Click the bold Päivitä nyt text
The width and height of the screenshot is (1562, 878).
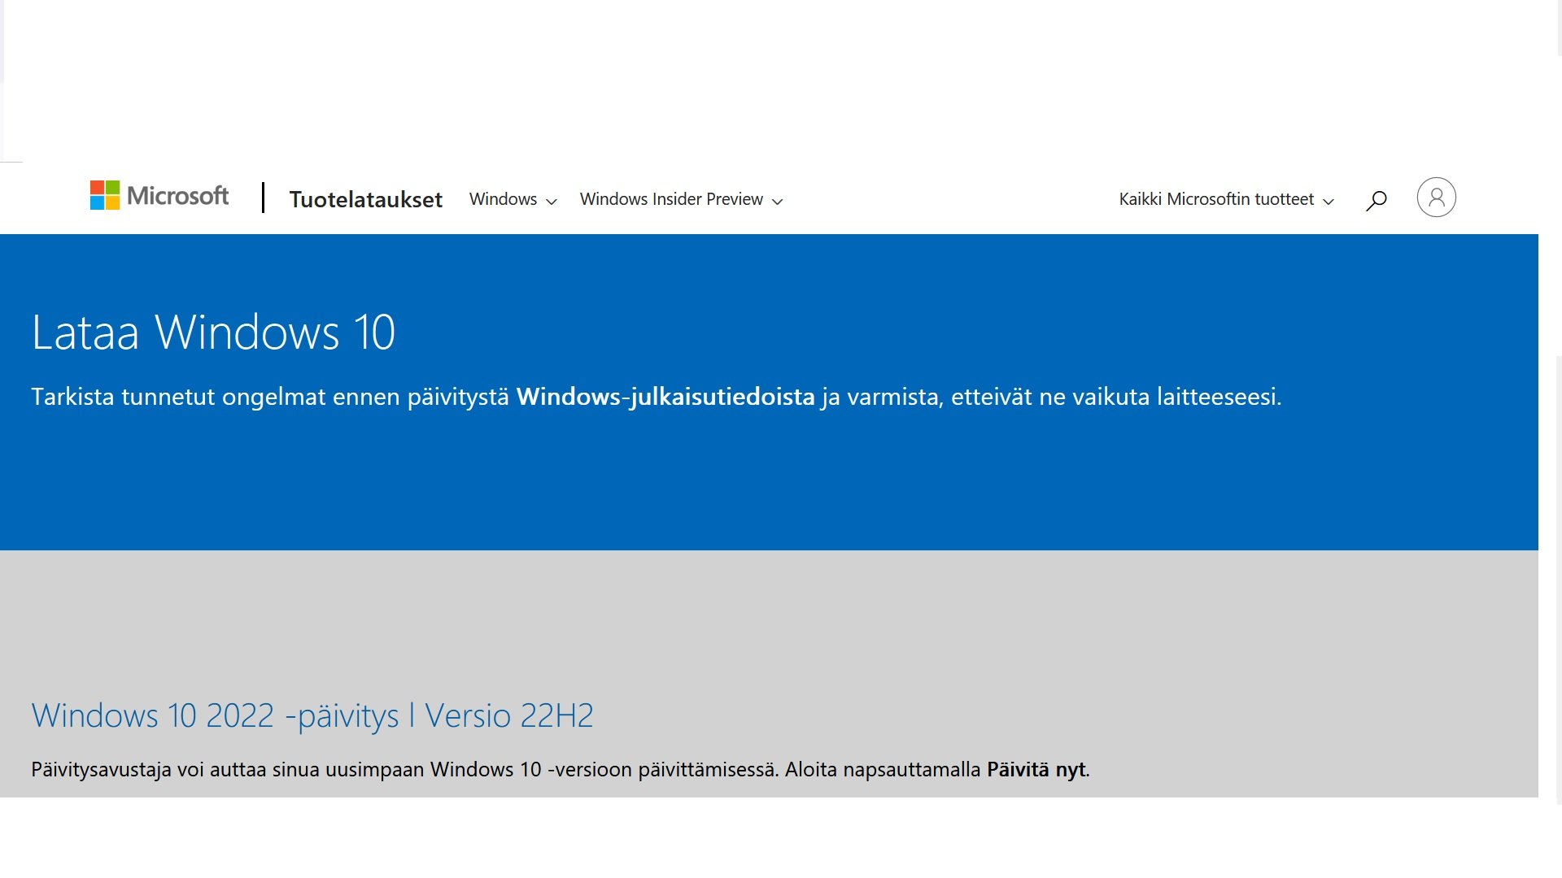pos(1036,769)
